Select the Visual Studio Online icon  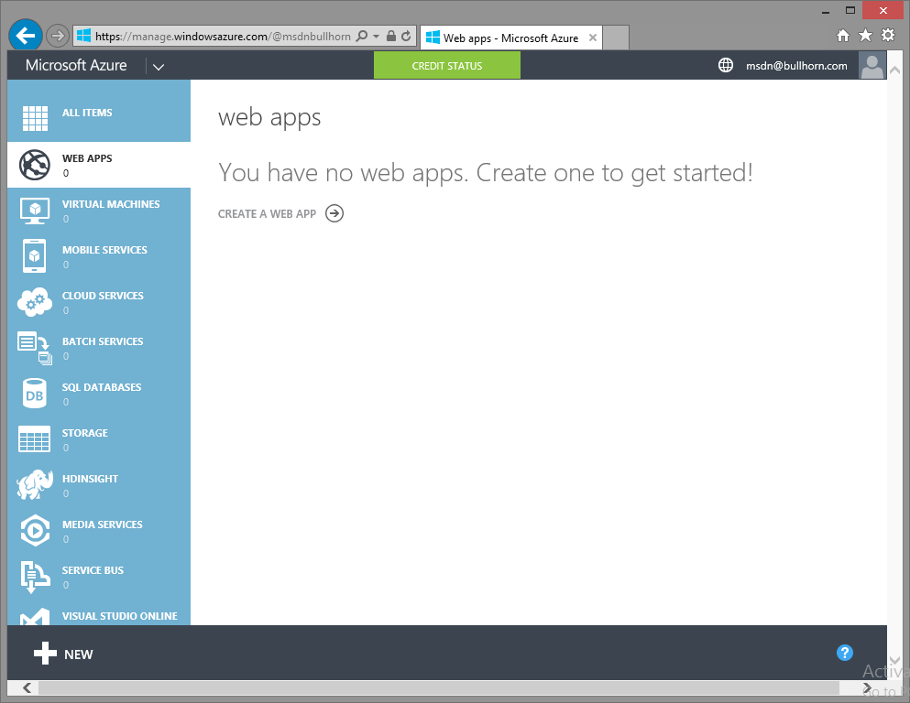[x=35, y=617]
